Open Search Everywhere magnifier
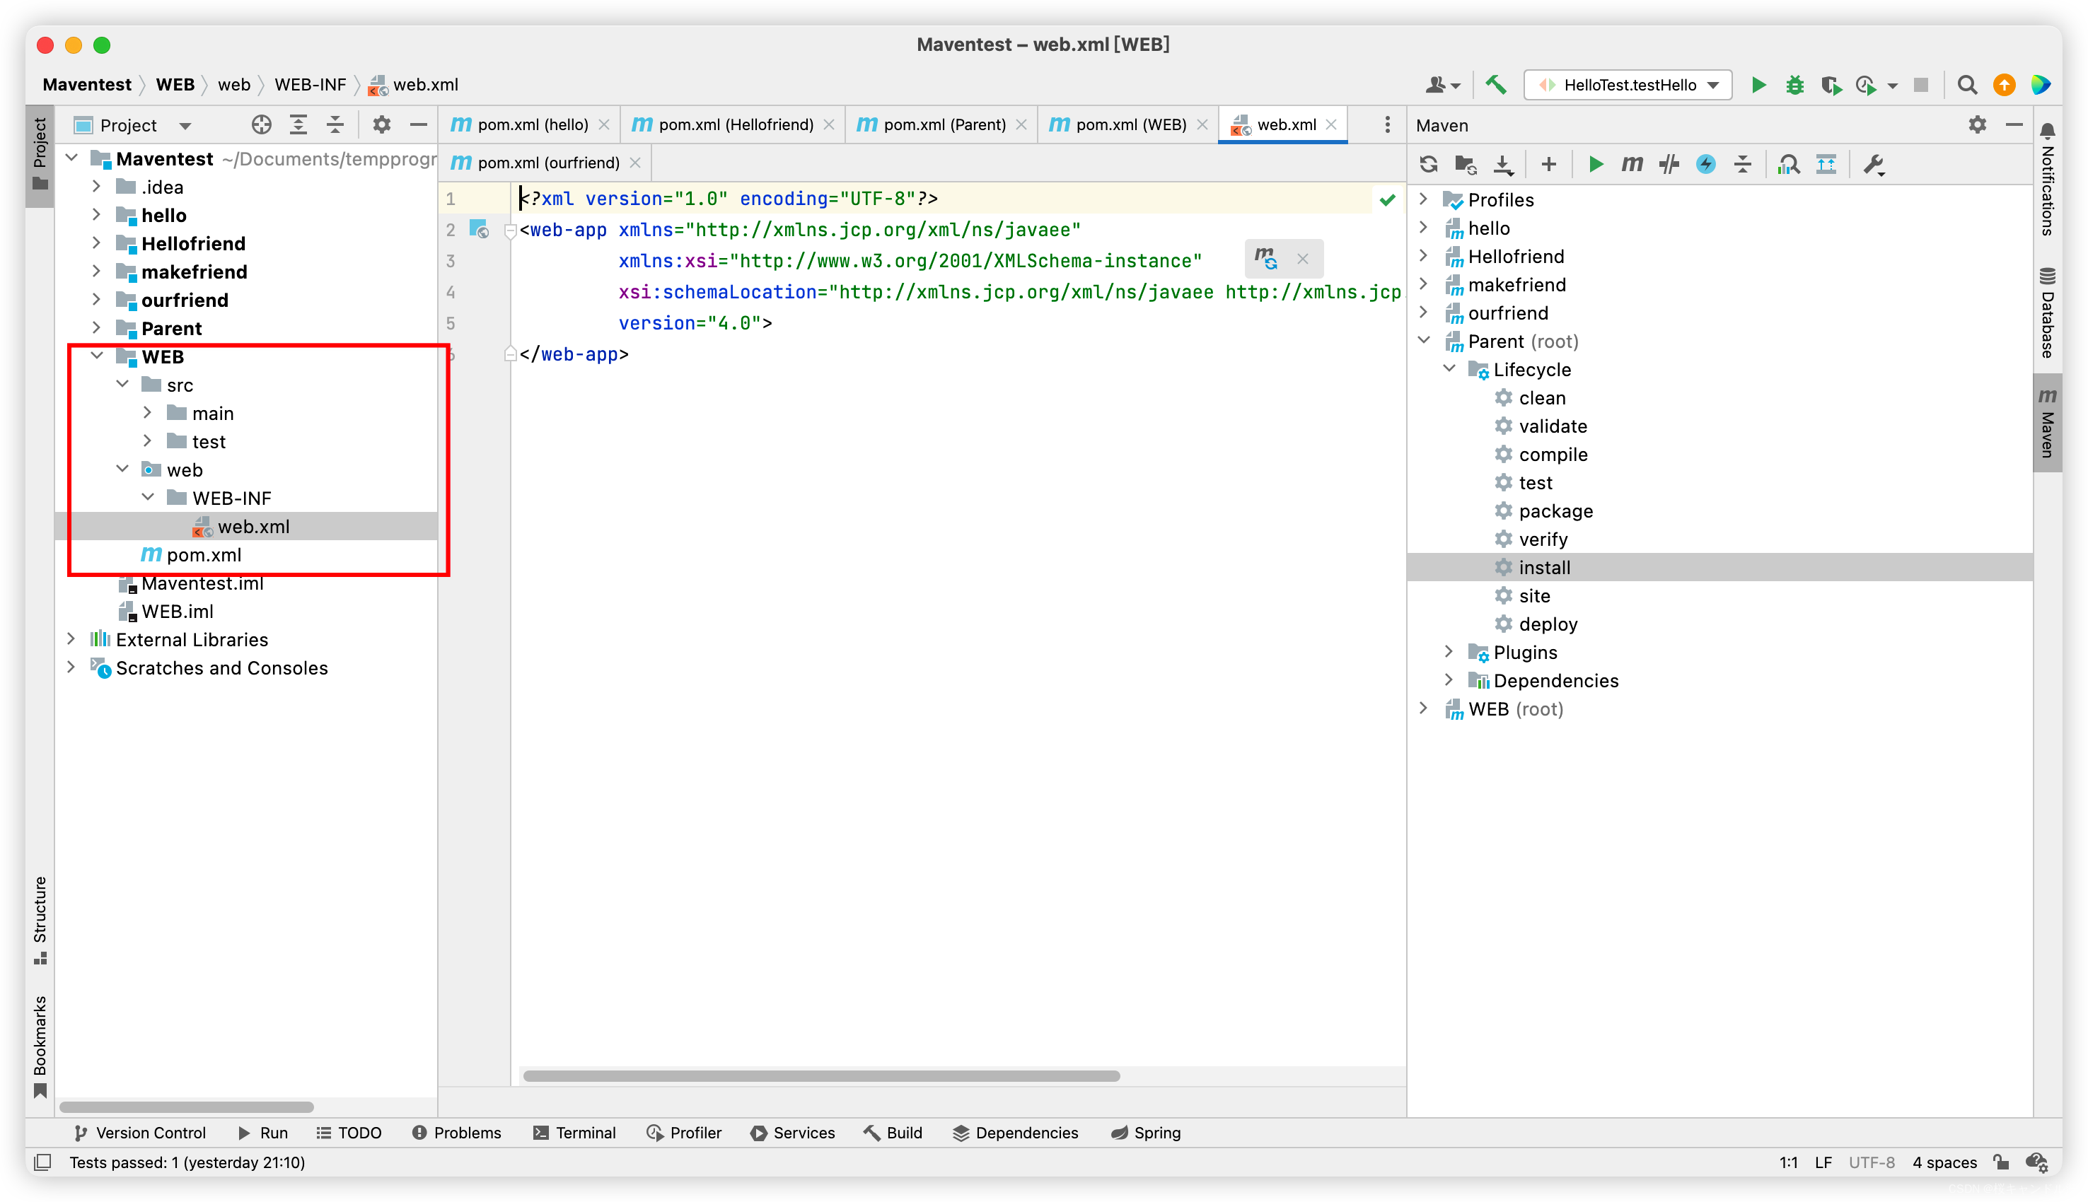Image resolution: width=2088 pixels, height=1202 pixels. [1968, 84]
